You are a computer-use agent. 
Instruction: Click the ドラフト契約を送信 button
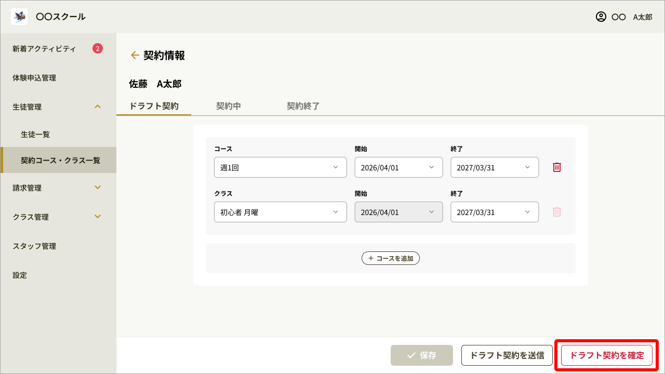tap(507, 355)
